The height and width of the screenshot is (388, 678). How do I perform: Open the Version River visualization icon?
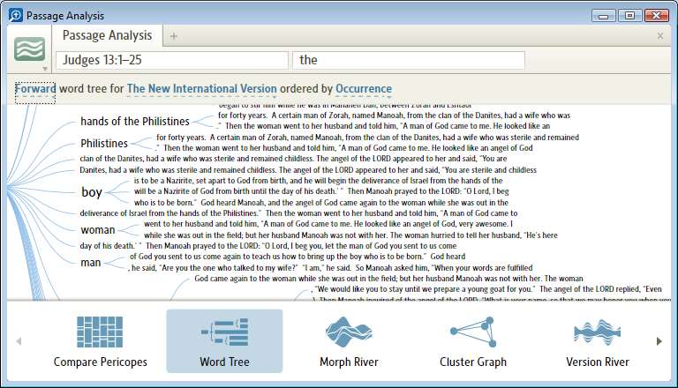597,332
